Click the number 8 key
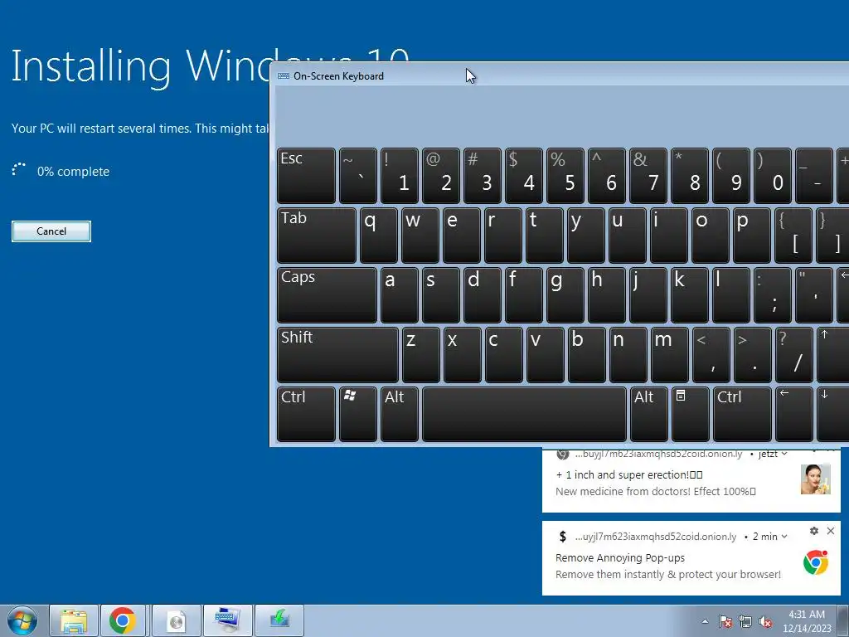Screen dimensions: 849x637 (x=690, y=176)
